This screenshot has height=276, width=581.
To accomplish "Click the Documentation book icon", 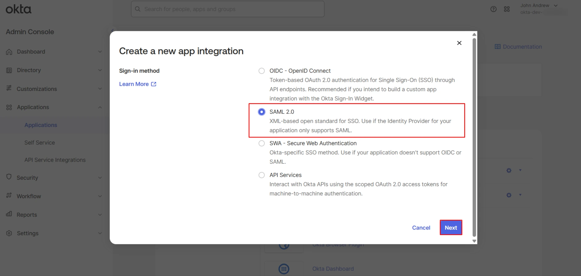I will 497,47.
